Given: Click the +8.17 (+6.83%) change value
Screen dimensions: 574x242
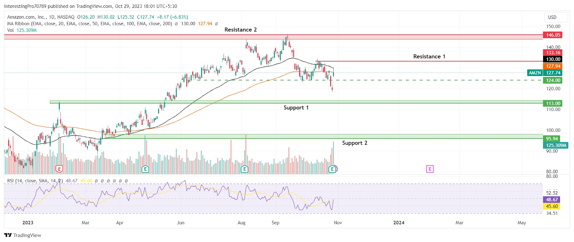Looking at the screenshot, I should tap(173, 17).
